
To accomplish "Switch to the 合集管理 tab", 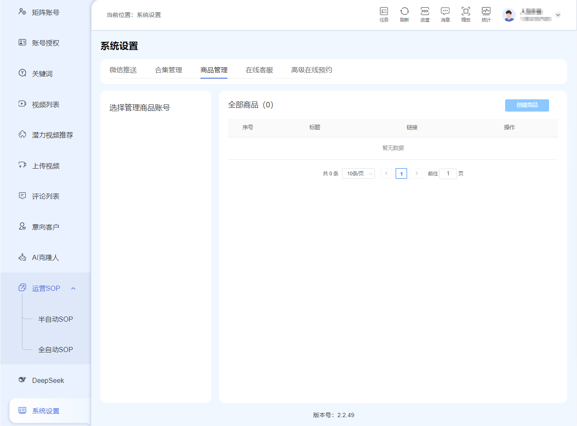I will click(169, 70).
